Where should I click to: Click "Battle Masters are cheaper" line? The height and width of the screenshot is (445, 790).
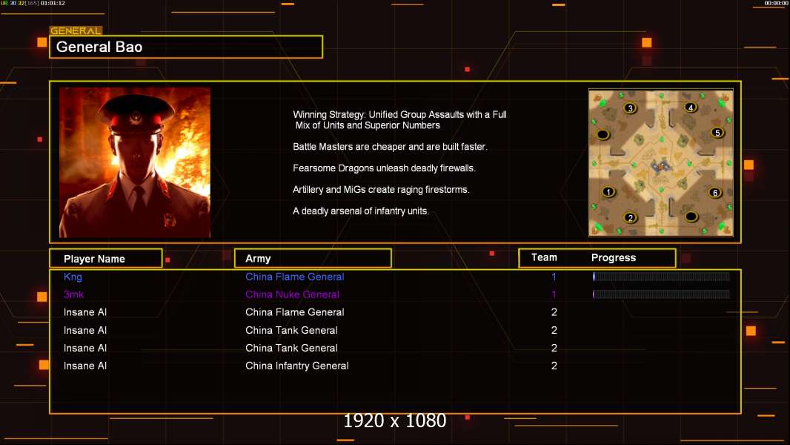pos(390,147)
